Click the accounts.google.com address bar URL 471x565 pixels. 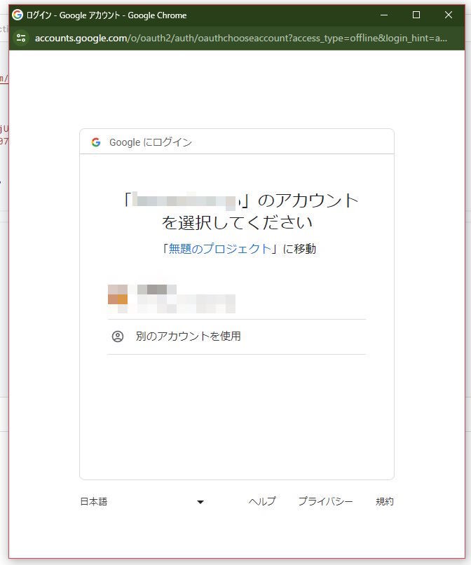[240, 38]
